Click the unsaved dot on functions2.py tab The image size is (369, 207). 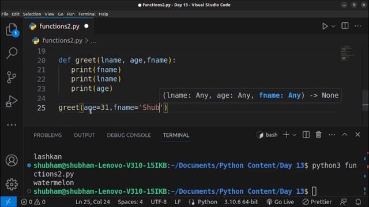[86, 26]
